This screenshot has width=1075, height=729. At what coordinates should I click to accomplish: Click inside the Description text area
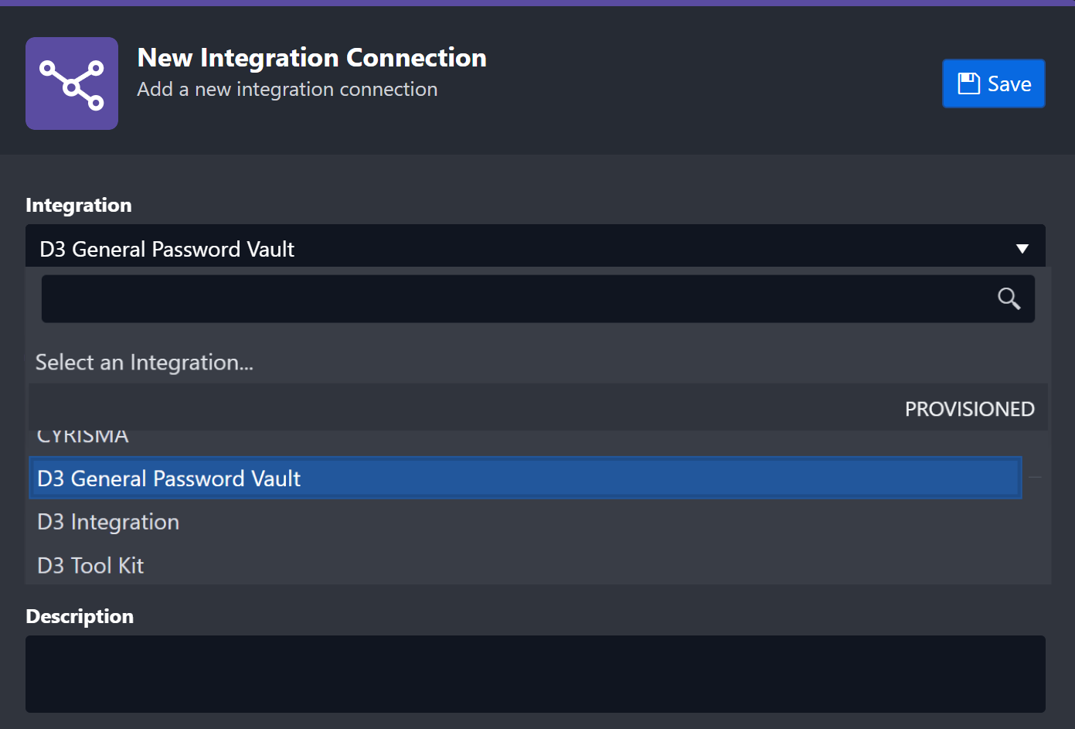pyautogui.click(x=535, y=673)
